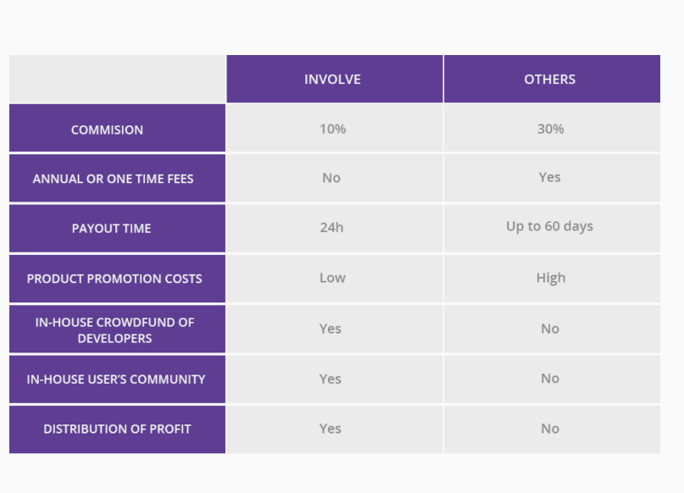This screenshot has width=684, height=493.
Task: Click the No cell under INVOLVE fees
Action: point(335,178)
